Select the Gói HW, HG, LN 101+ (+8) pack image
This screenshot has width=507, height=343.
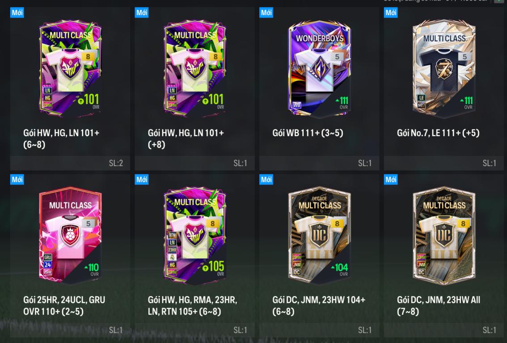(194, 68)
